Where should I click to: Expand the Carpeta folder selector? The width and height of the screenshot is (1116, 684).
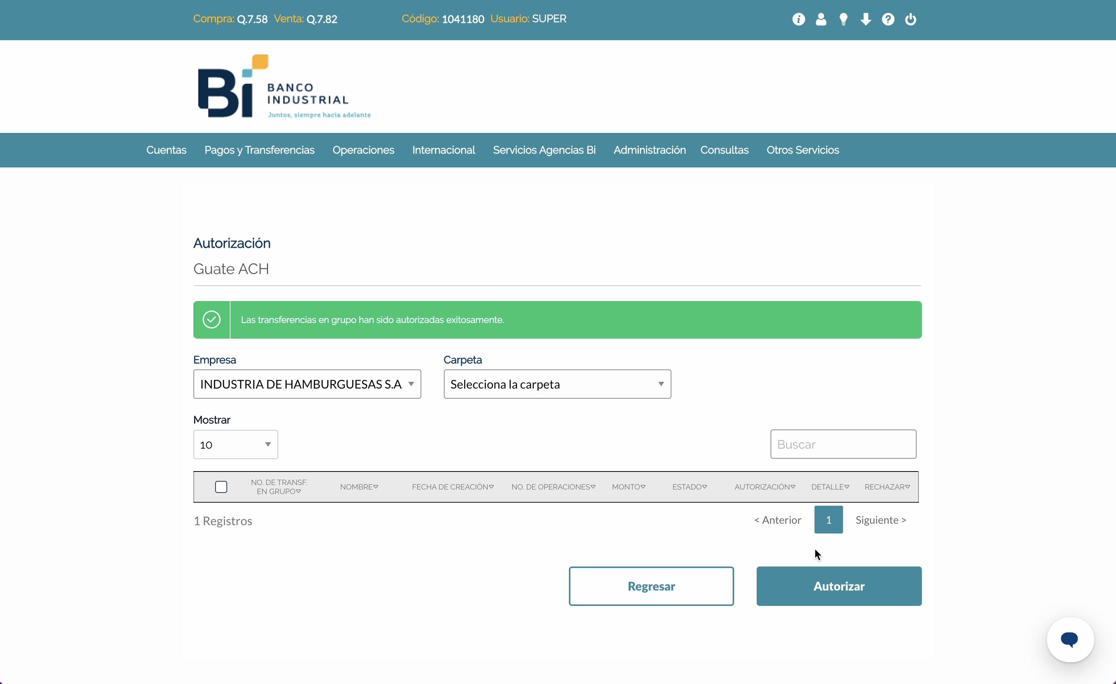point(557,384)
